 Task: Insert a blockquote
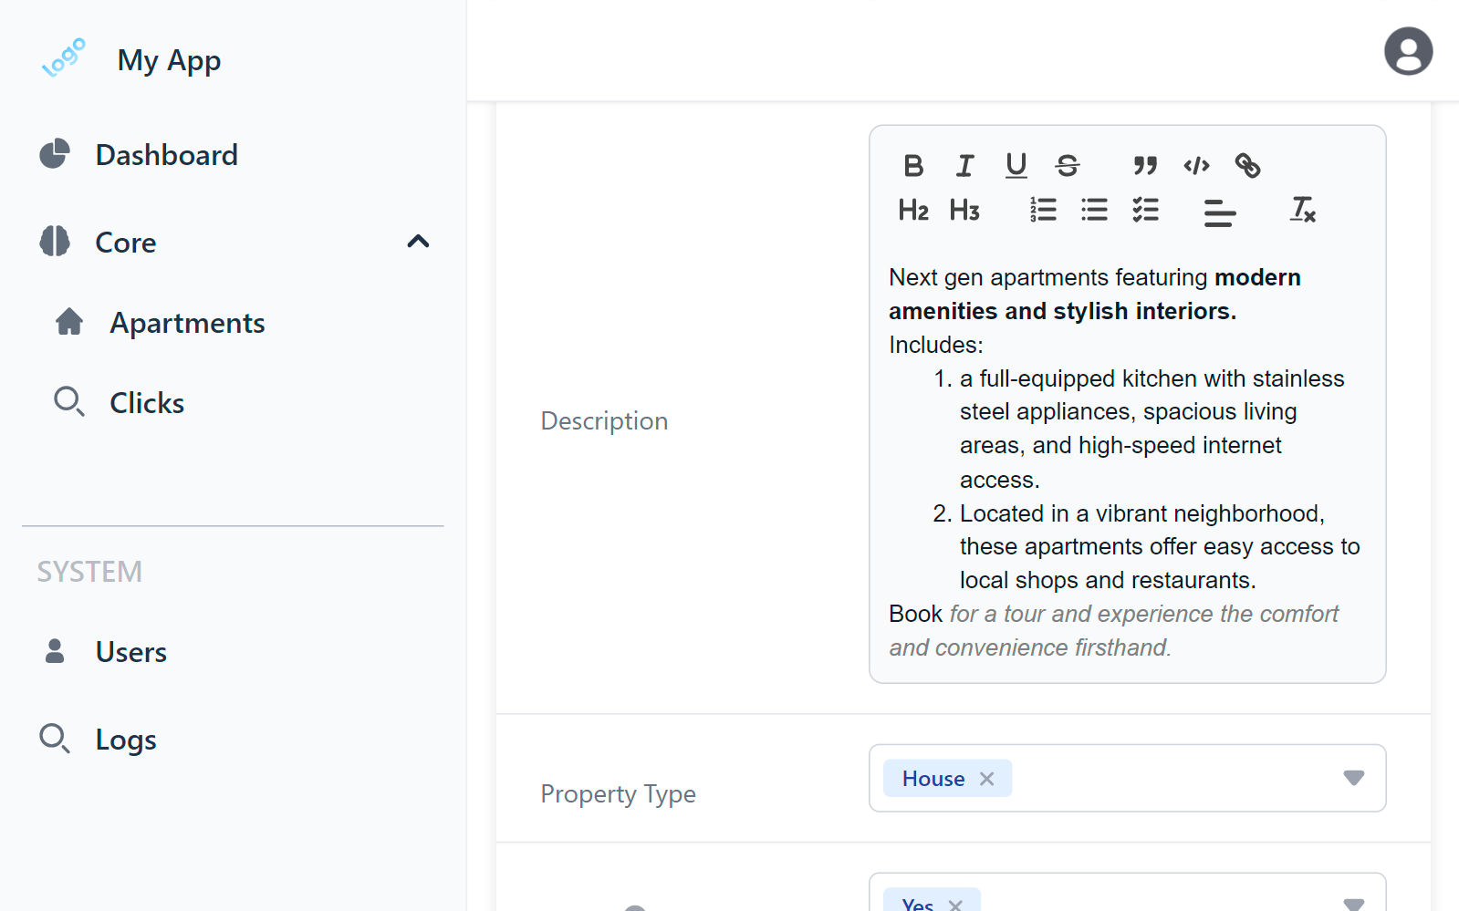[1146, 166]
